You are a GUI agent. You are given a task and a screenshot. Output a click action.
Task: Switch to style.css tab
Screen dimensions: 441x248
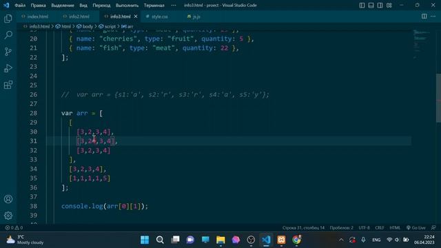[x=160, y=17]
